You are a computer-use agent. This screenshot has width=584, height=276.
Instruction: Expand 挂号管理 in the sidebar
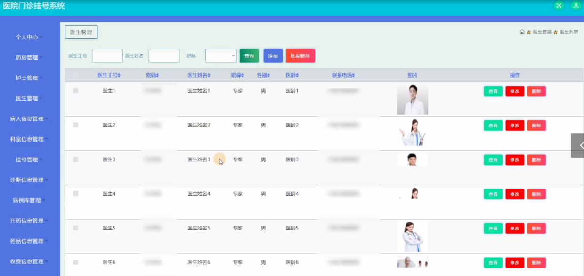29,159
